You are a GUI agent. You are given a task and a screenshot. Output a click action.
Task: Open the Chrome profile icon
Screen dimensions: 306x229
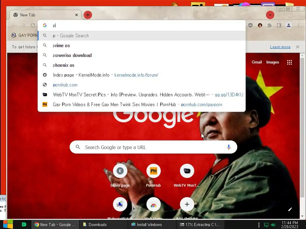(x=289, y=25)
